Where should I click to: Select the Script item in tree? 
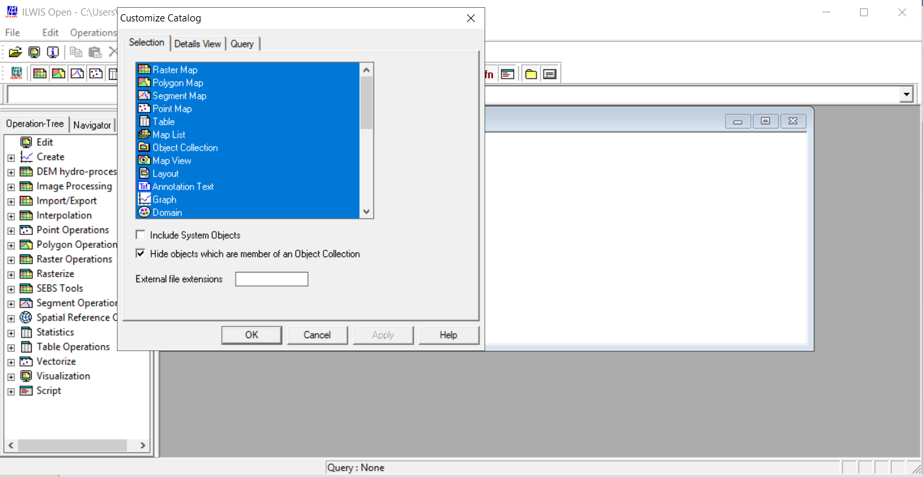click(49, 391)
